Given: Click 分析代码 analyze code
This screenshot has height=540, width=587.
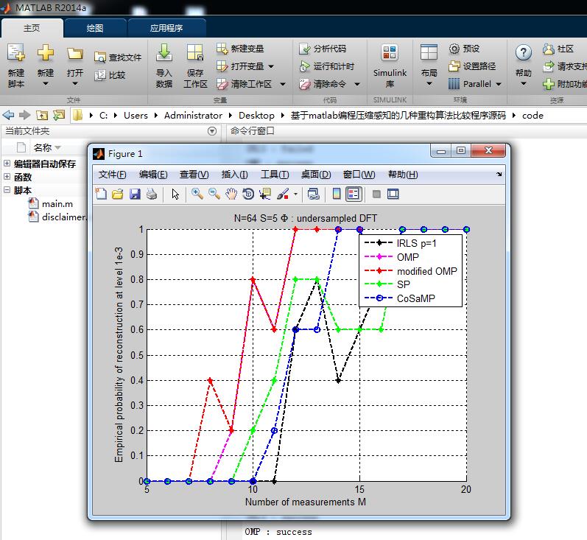Looking at the screenshot, I should pos(323,49).
